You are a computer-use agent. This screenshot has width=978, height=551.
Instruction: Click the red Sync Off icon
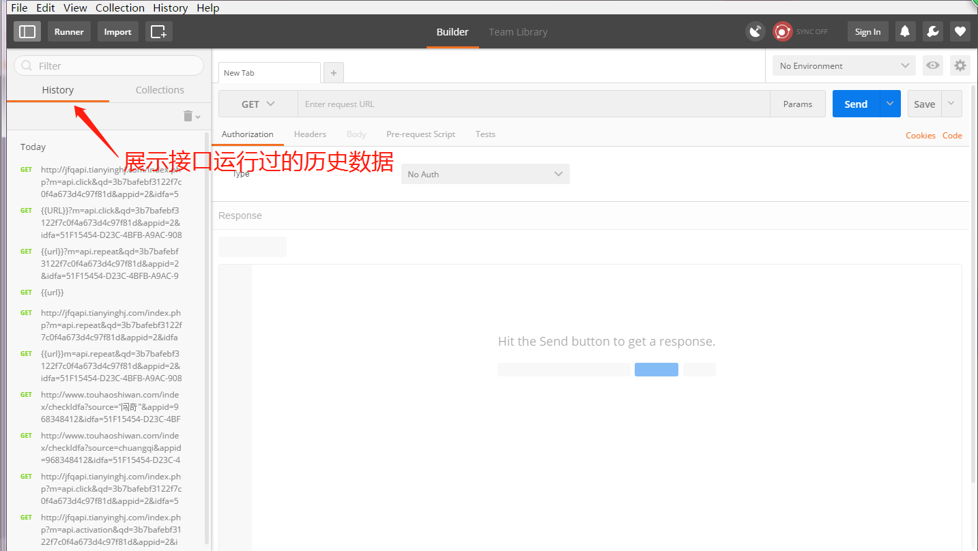click(782, 31)
